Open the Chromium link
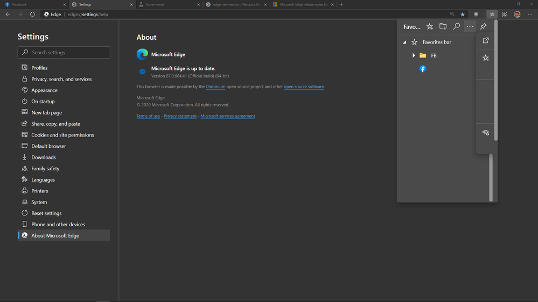 click(215, 87)
